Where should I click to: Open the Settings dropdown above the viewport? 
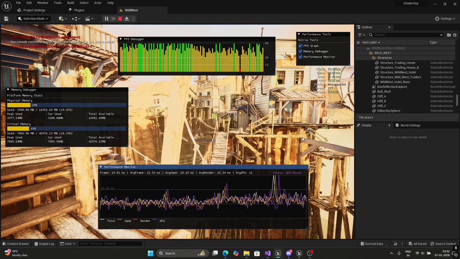point(444,18)
